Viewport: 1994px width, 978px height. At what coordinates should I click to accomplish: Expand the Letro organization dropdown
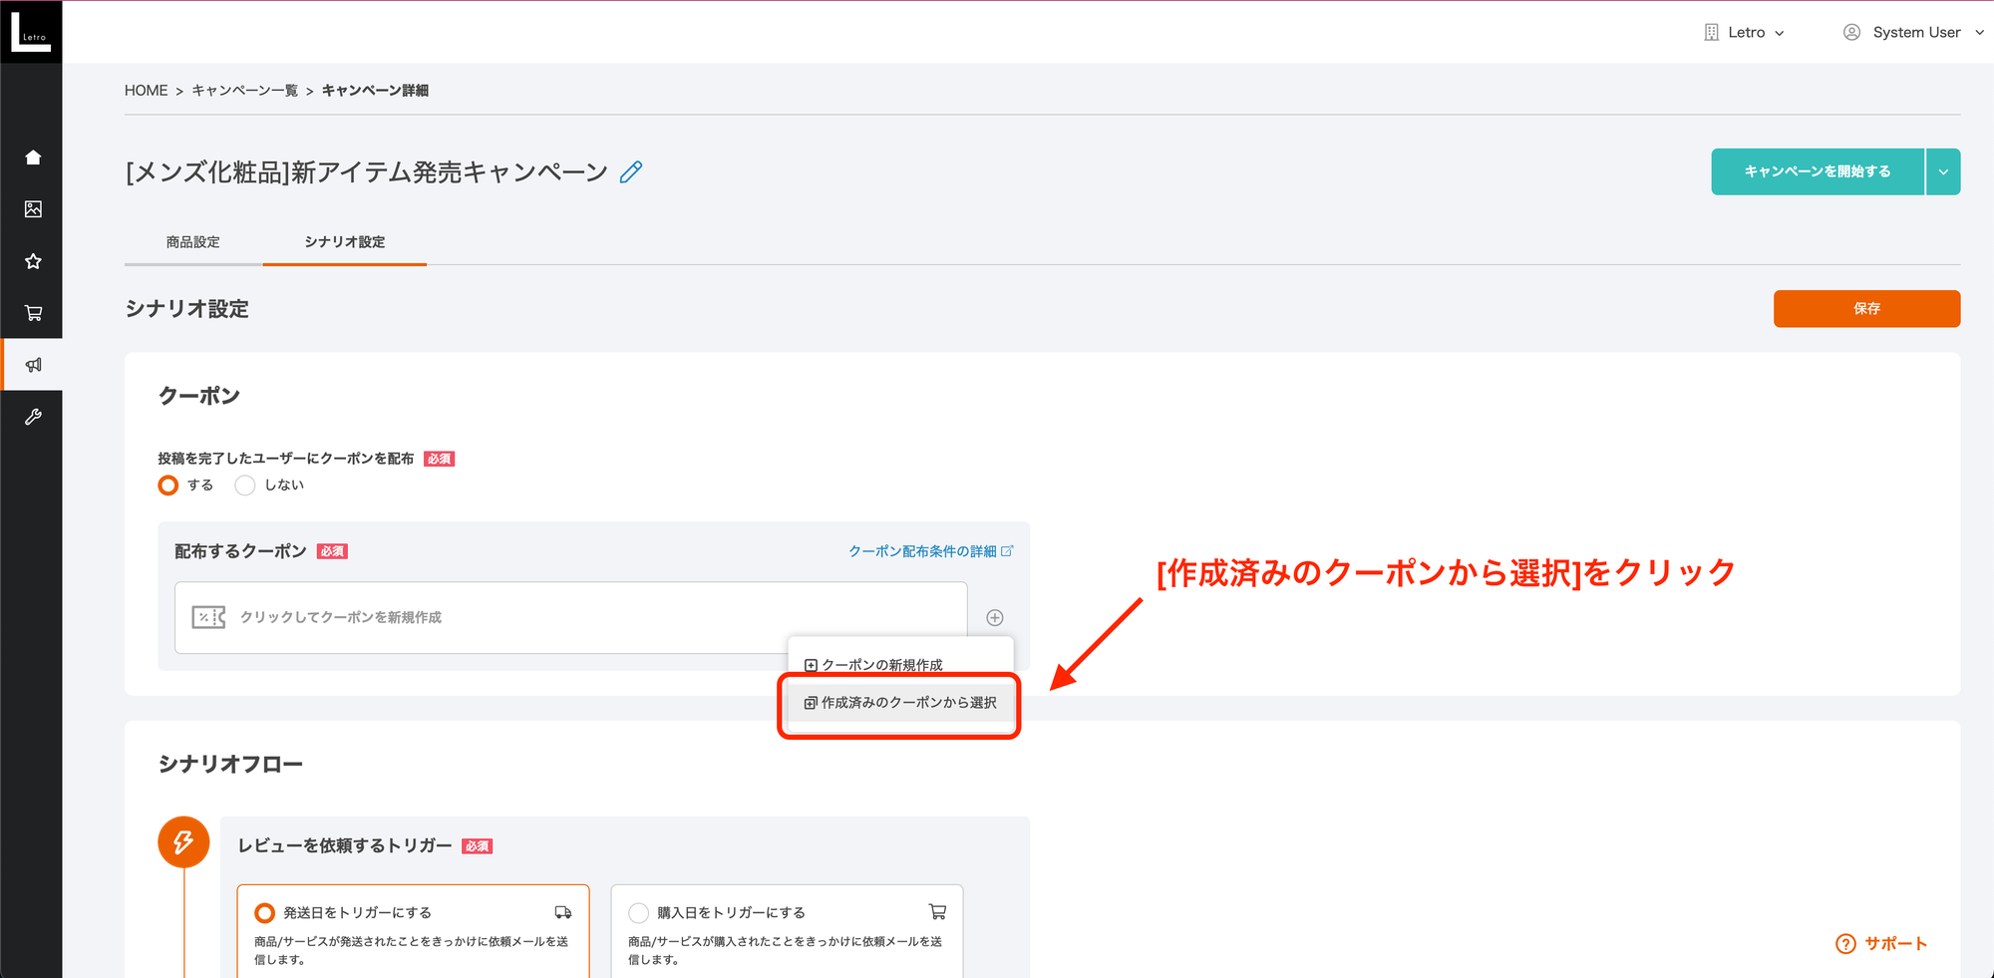pyautogui.click(x=1745, y=31)
